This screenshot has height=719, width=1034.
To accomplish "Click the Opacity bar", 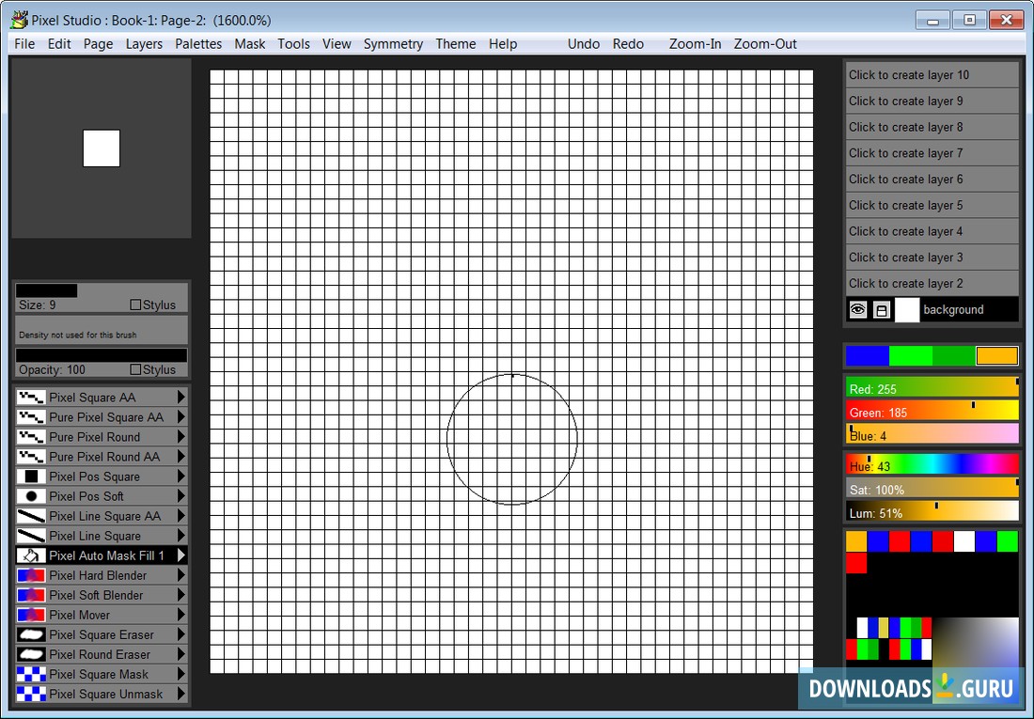I will tap(102, 355).
